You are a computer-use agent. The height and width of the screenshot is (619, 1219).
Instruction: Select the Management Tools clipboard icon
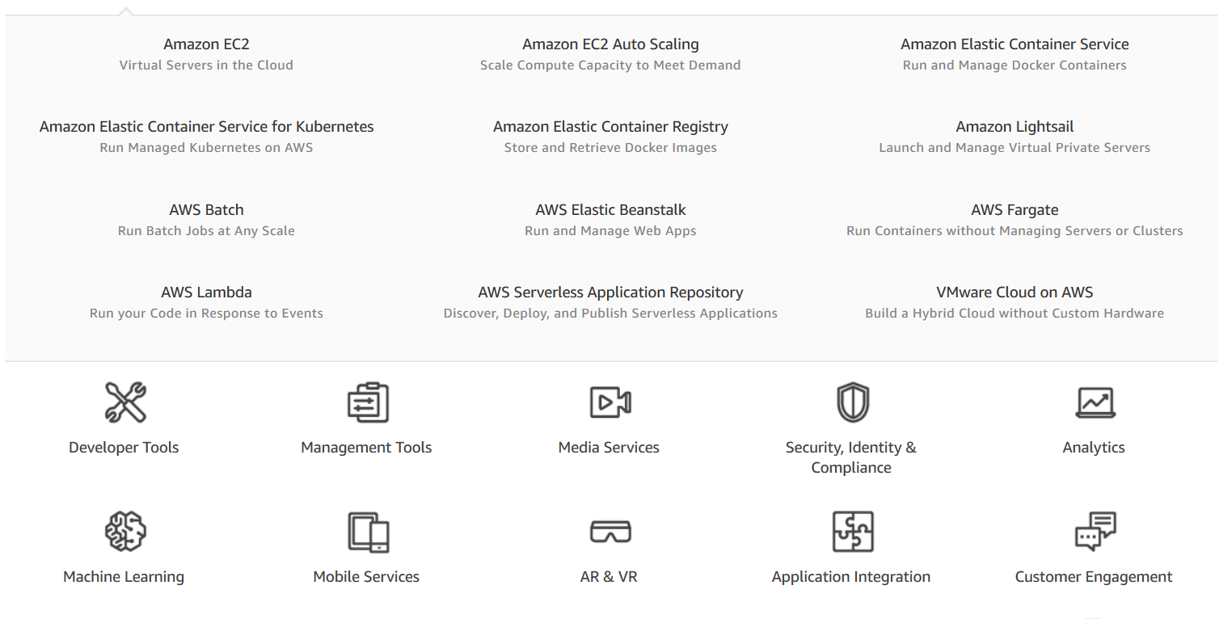[366, 402]
